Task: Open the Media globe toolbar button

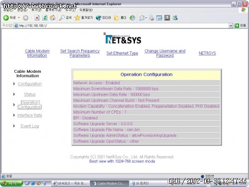Action: pyautogui.click(x=103, y=17)
